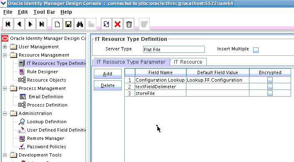Image resolution: width=294 pixels, height=162 pixels.
Task: Open the Tool Bar menu
Action: click(44, 12)
